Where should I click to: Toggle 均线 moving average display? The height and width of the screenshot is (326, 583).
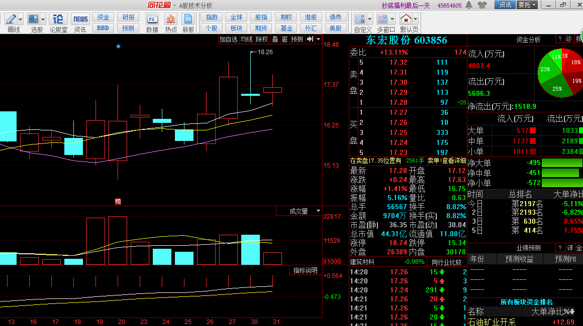(x=247, y=39)
